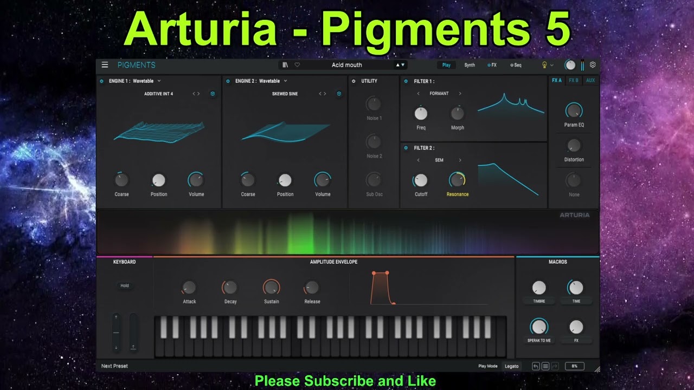Image resolution: width=694 pixels, height=390 pixels.
Task: Click the Engine 2 wavetable display
Action: 285,132
